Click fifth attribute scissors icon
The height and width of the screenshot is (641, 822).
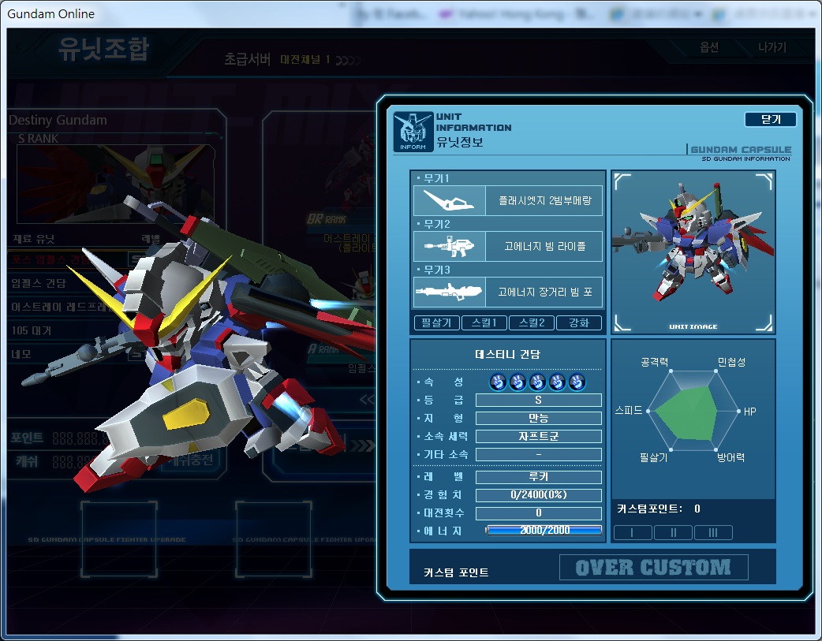[577, 382]
